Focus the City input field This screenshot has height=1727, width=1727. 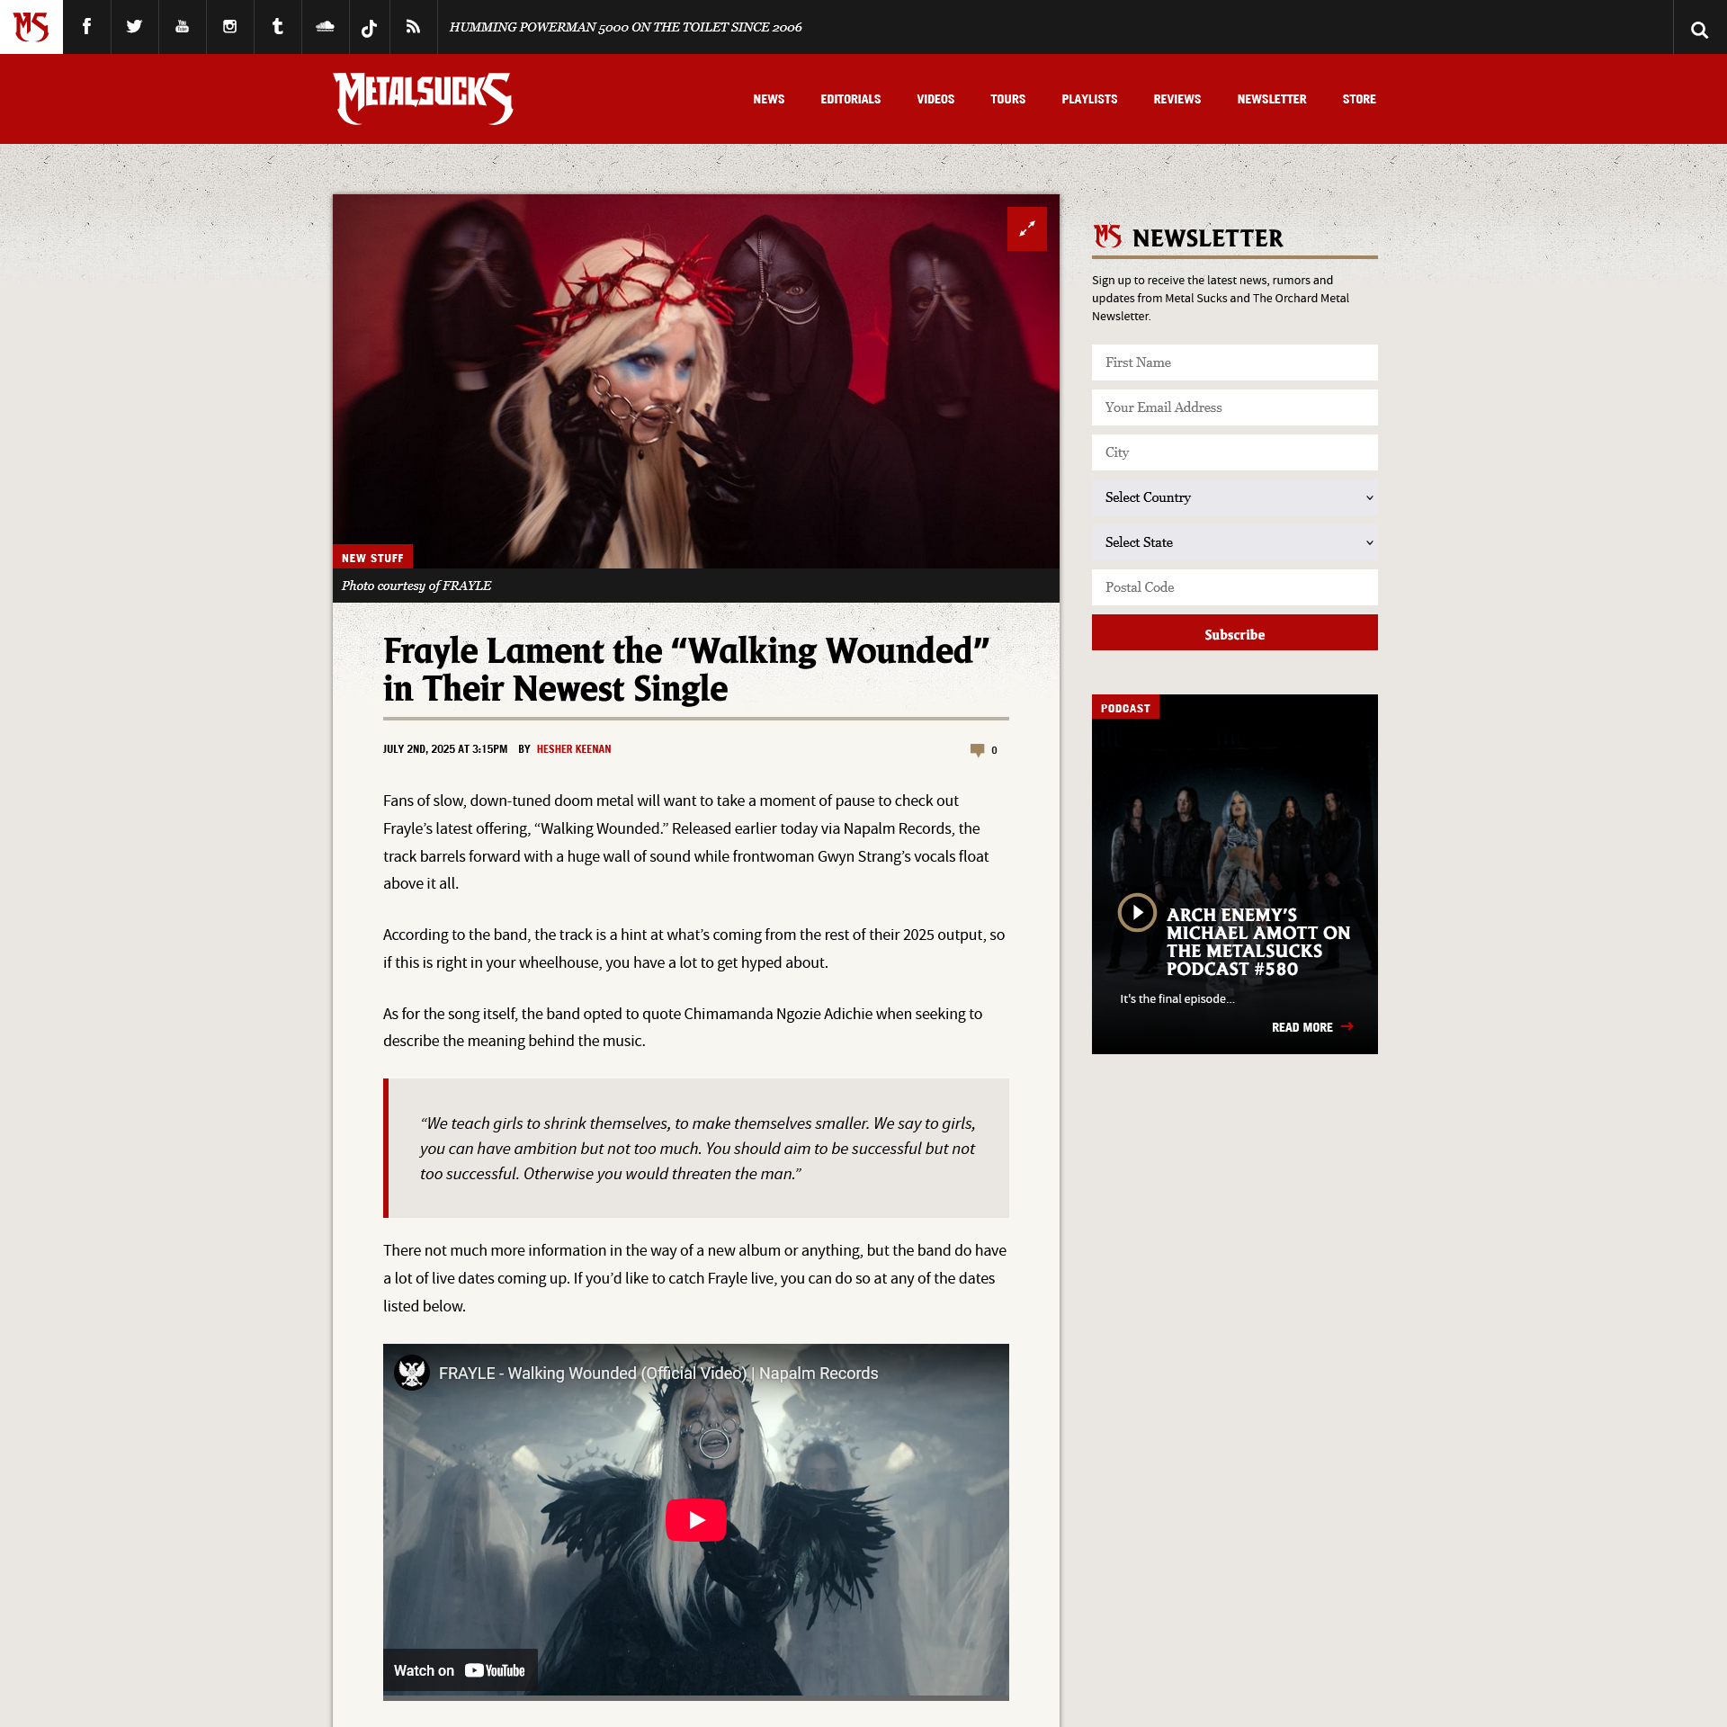[1234, 452]
